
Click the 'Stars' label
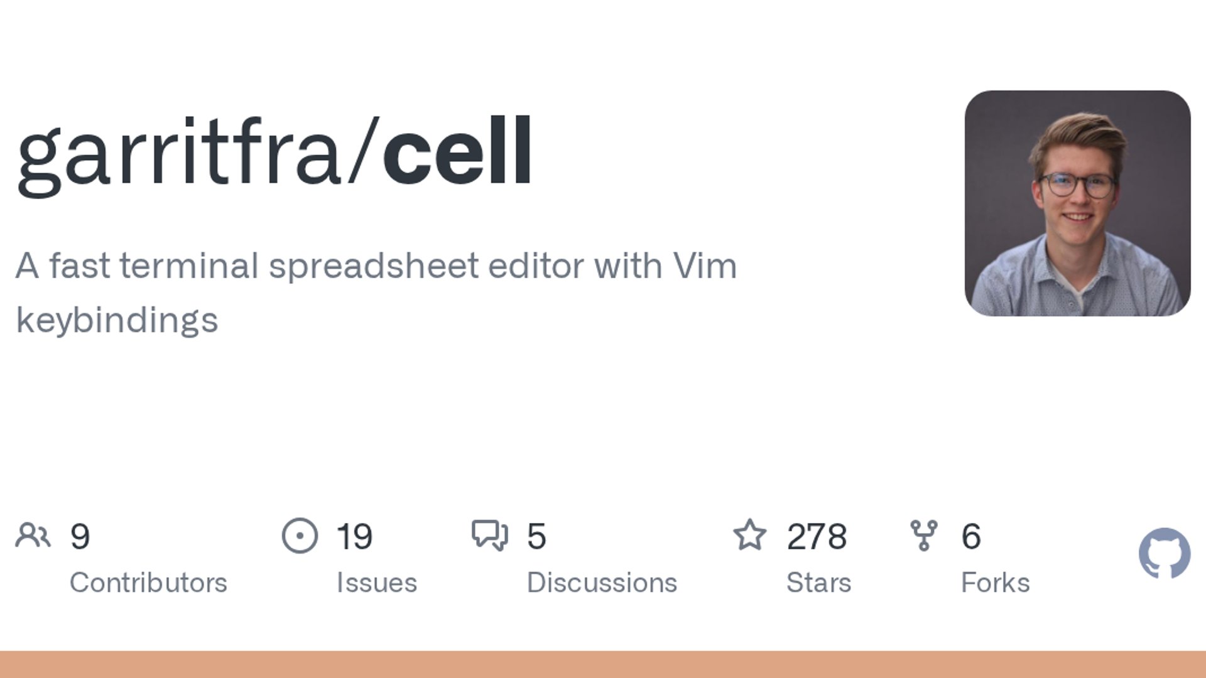tap(818, 583)
